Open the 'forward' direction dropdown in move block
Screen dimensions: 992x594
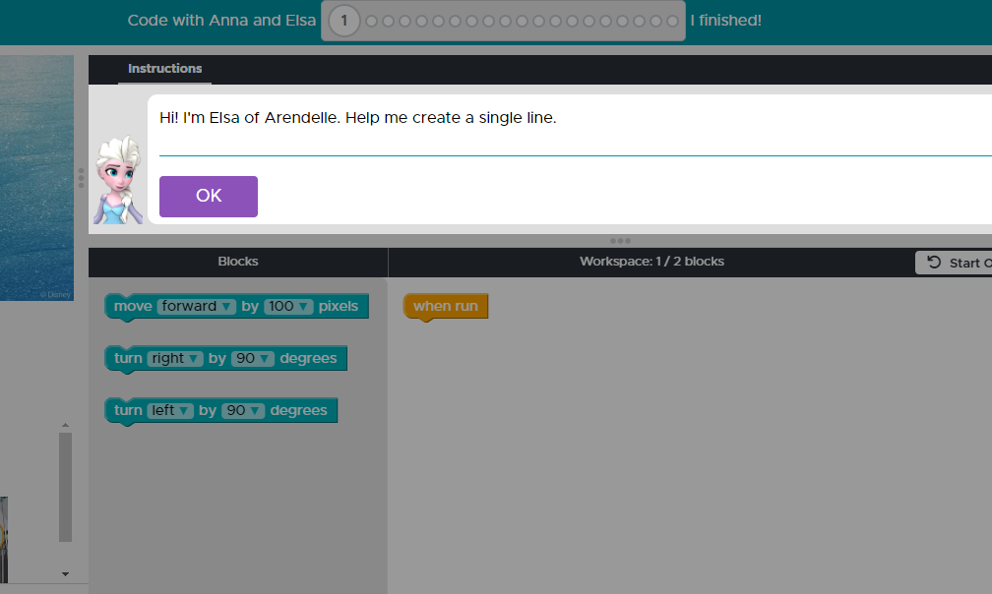[197, 306]
